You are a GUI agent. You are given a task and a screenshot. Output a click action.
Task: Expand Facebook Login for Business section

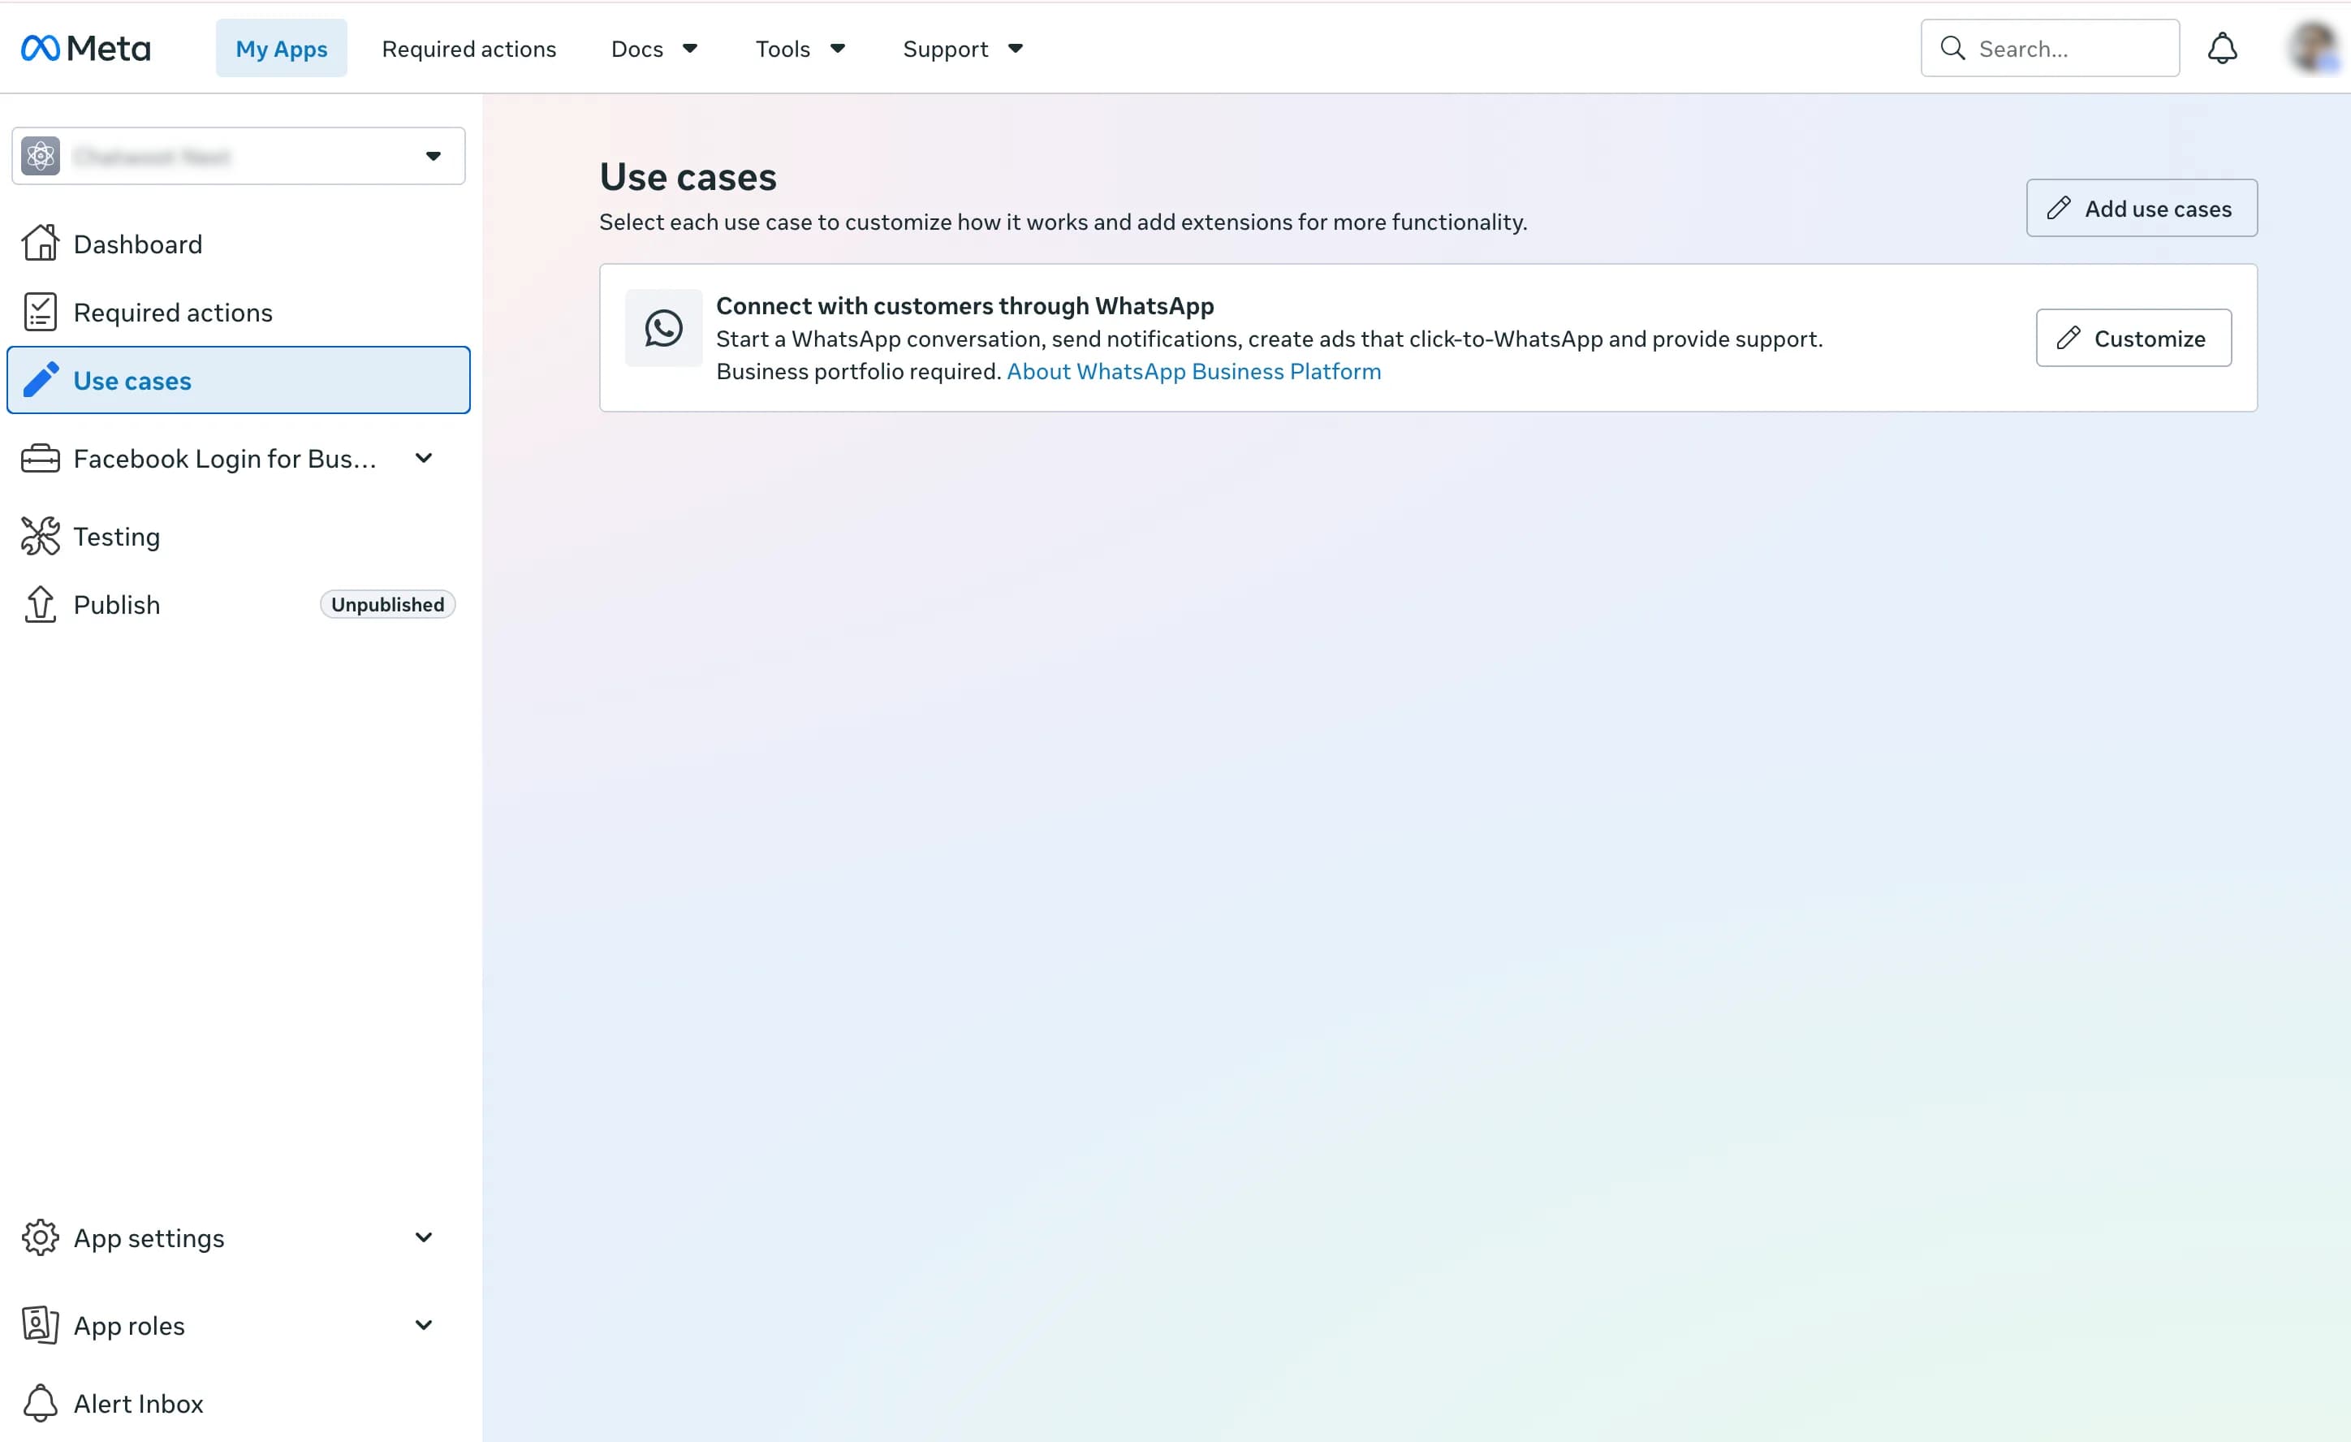tap(424, 458)
